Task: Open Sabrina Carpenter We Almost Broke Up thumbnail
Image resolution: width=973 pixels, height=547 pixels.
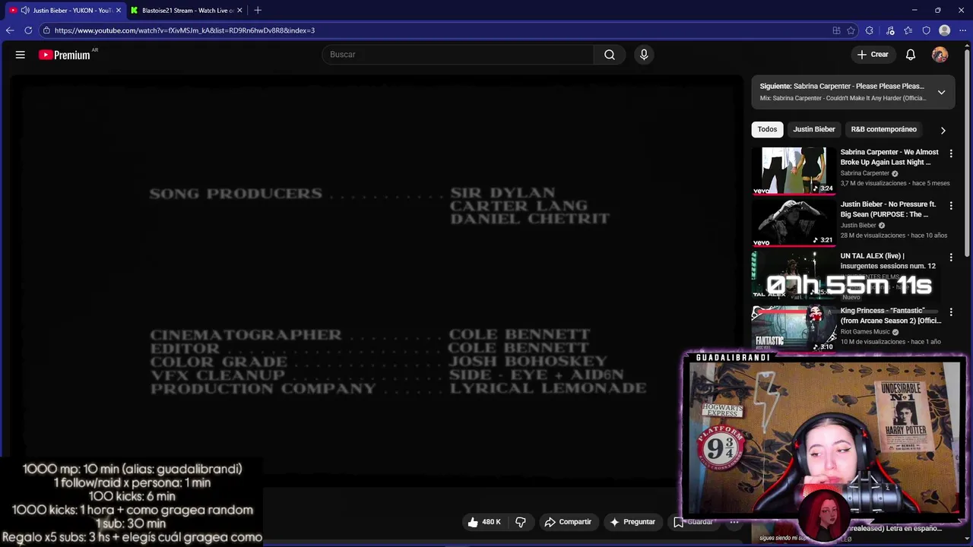Action: pyautogui.click(x=794, y=171)
